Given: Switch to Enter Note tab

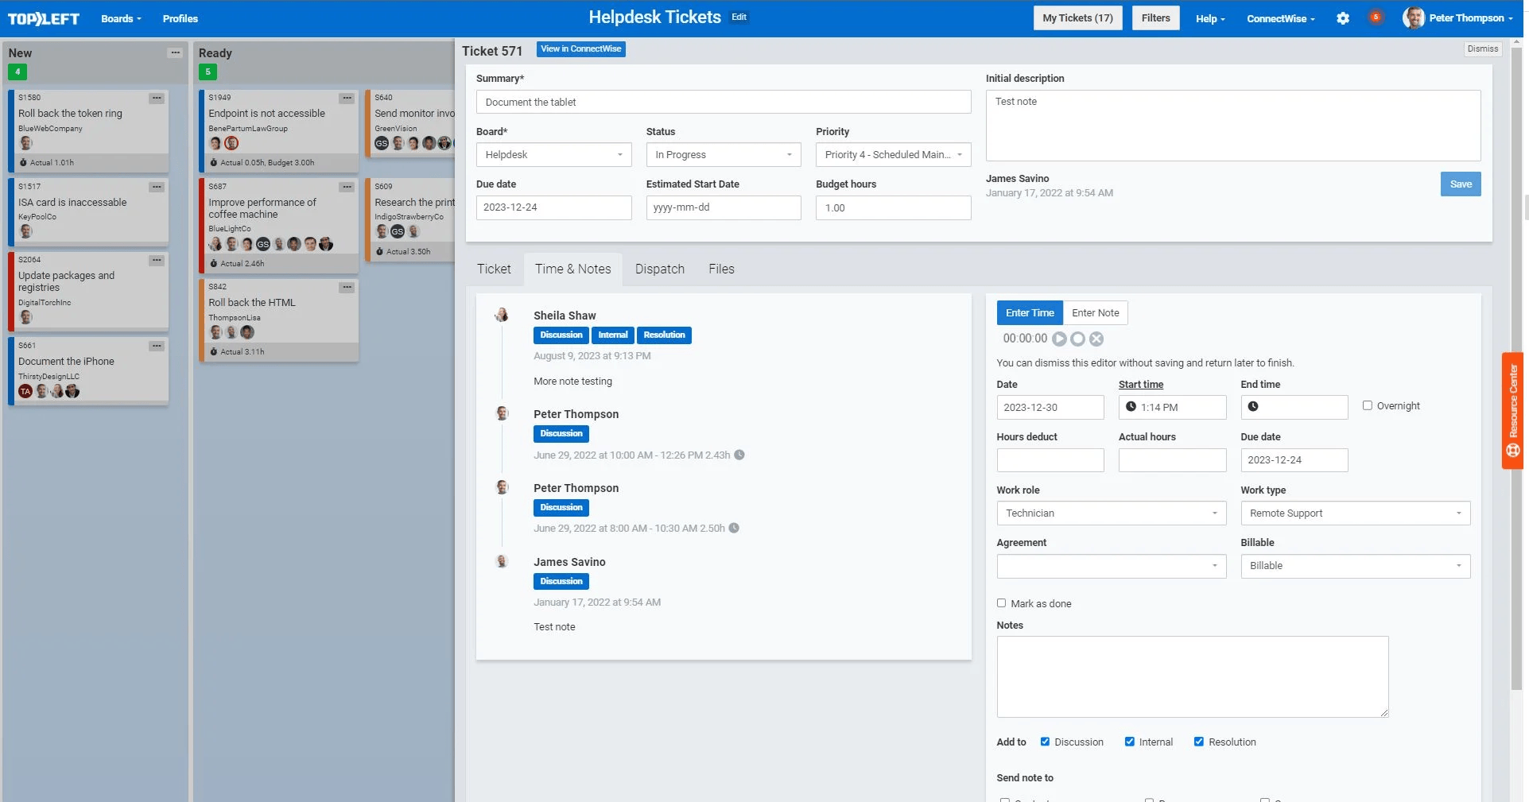Looking at the screenshot, I should (x=1095, y=313).
